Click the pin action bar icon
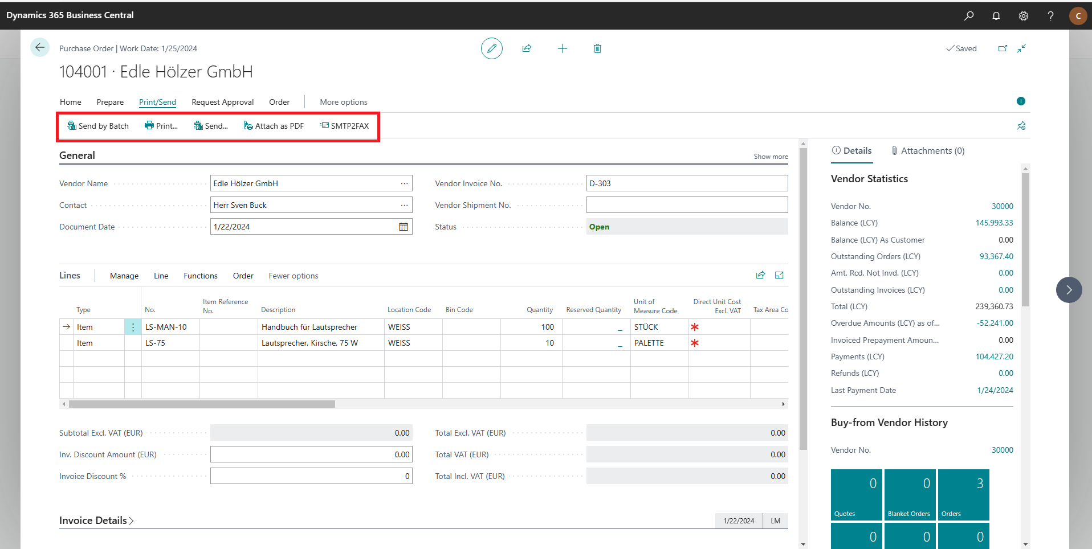 [x=1021, y=126]
